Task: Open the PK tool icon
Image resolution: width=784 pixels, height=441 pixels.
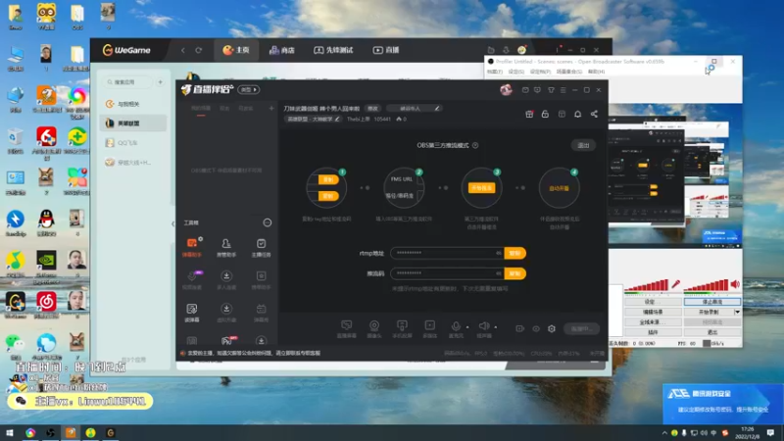Action: (227, 341)
